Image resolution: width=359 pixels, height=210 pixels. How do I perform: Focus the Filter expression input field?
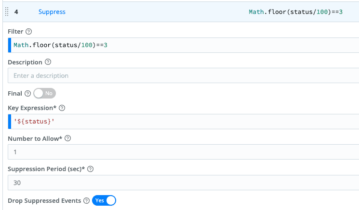pos(183,45)
